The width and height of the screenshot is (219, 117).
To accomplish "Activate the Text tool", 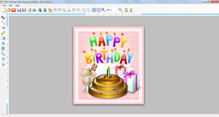I will [3, 43].
